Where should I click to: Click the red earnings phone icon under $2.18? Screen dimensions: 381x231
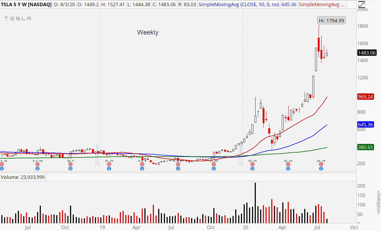click(x=321, y=164)
